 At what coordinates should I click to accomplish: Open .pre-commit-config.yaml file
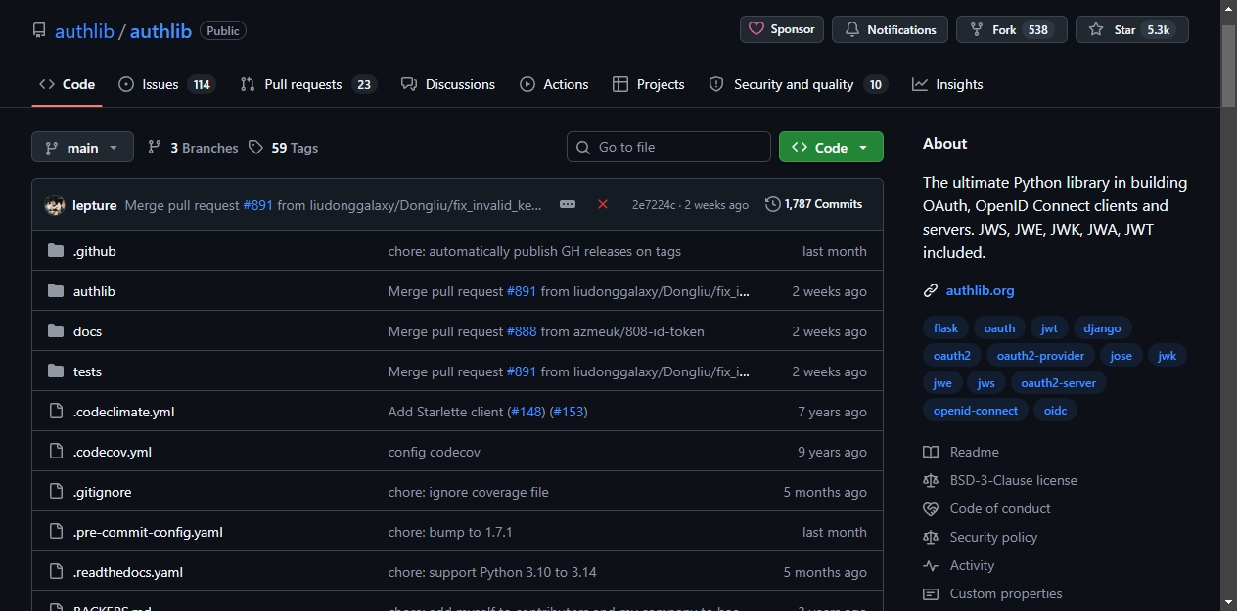coord(149,532)
